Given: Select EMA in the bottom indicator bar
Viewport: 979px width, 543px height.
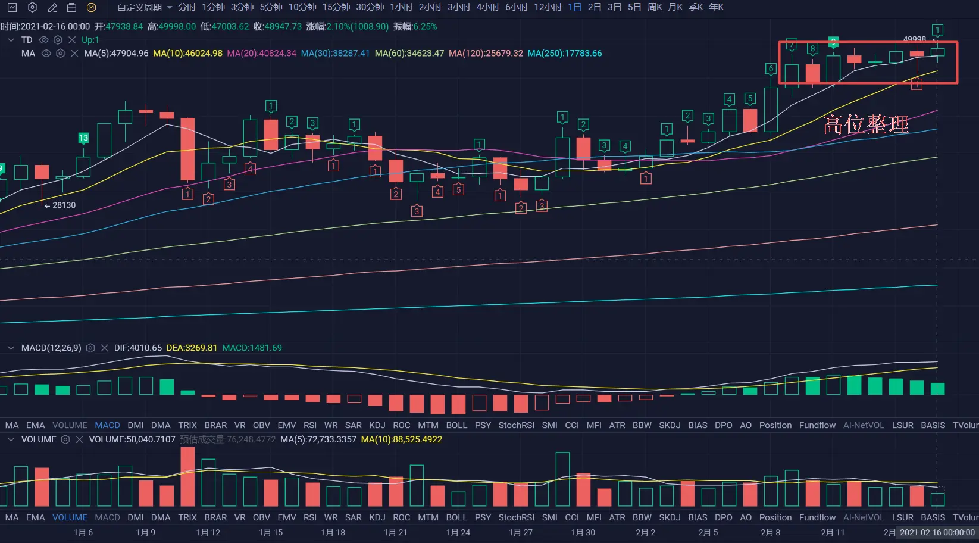Looking at the screenshot, I should click(x=35, y=517).
